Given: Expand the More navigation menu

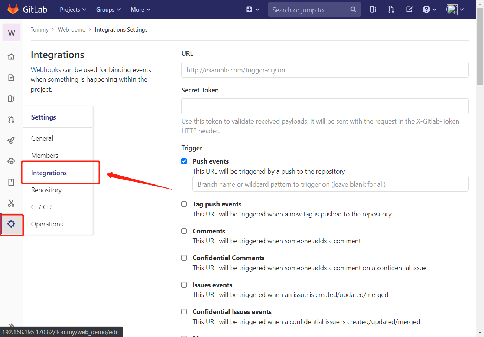Looking at the screenshot, I should (140, 9).
